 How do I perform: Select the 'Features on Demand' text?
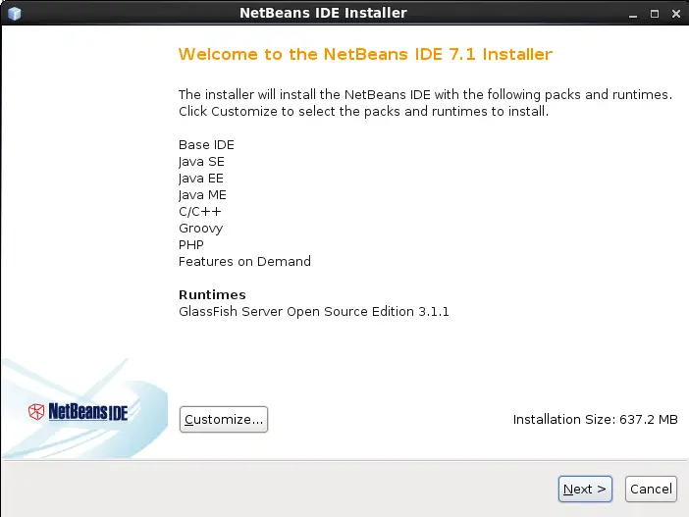point(244,262)
